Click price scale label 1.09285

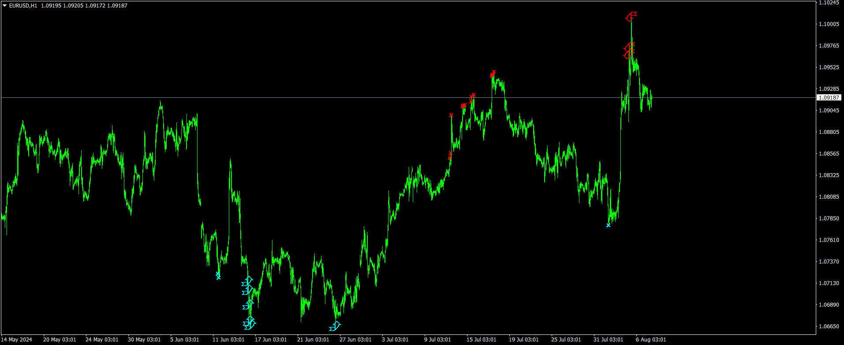pos(829,89)
